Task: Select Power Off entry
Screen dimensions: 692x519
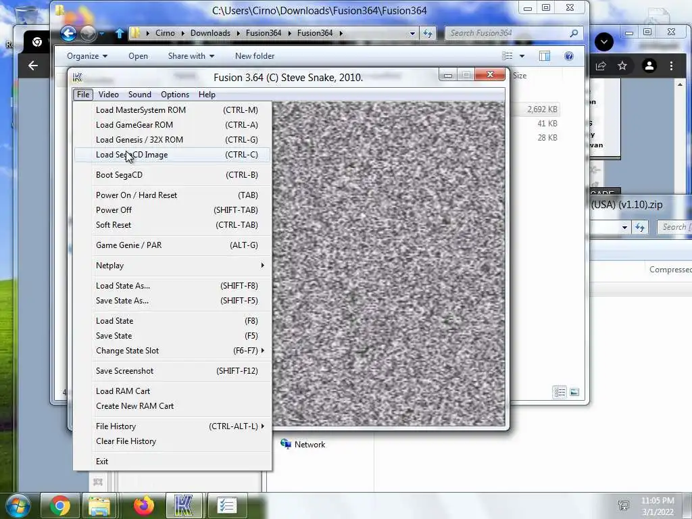Action: coord(172,210)
